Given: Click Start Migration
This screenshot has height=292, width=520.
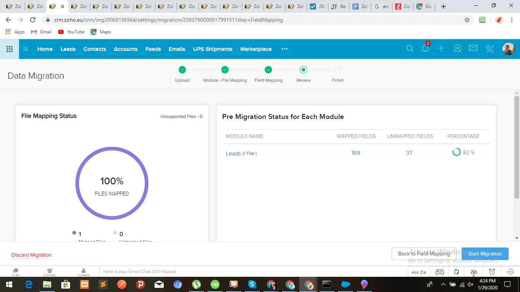Looking at the screenshot, I should [x=485, y=254].
